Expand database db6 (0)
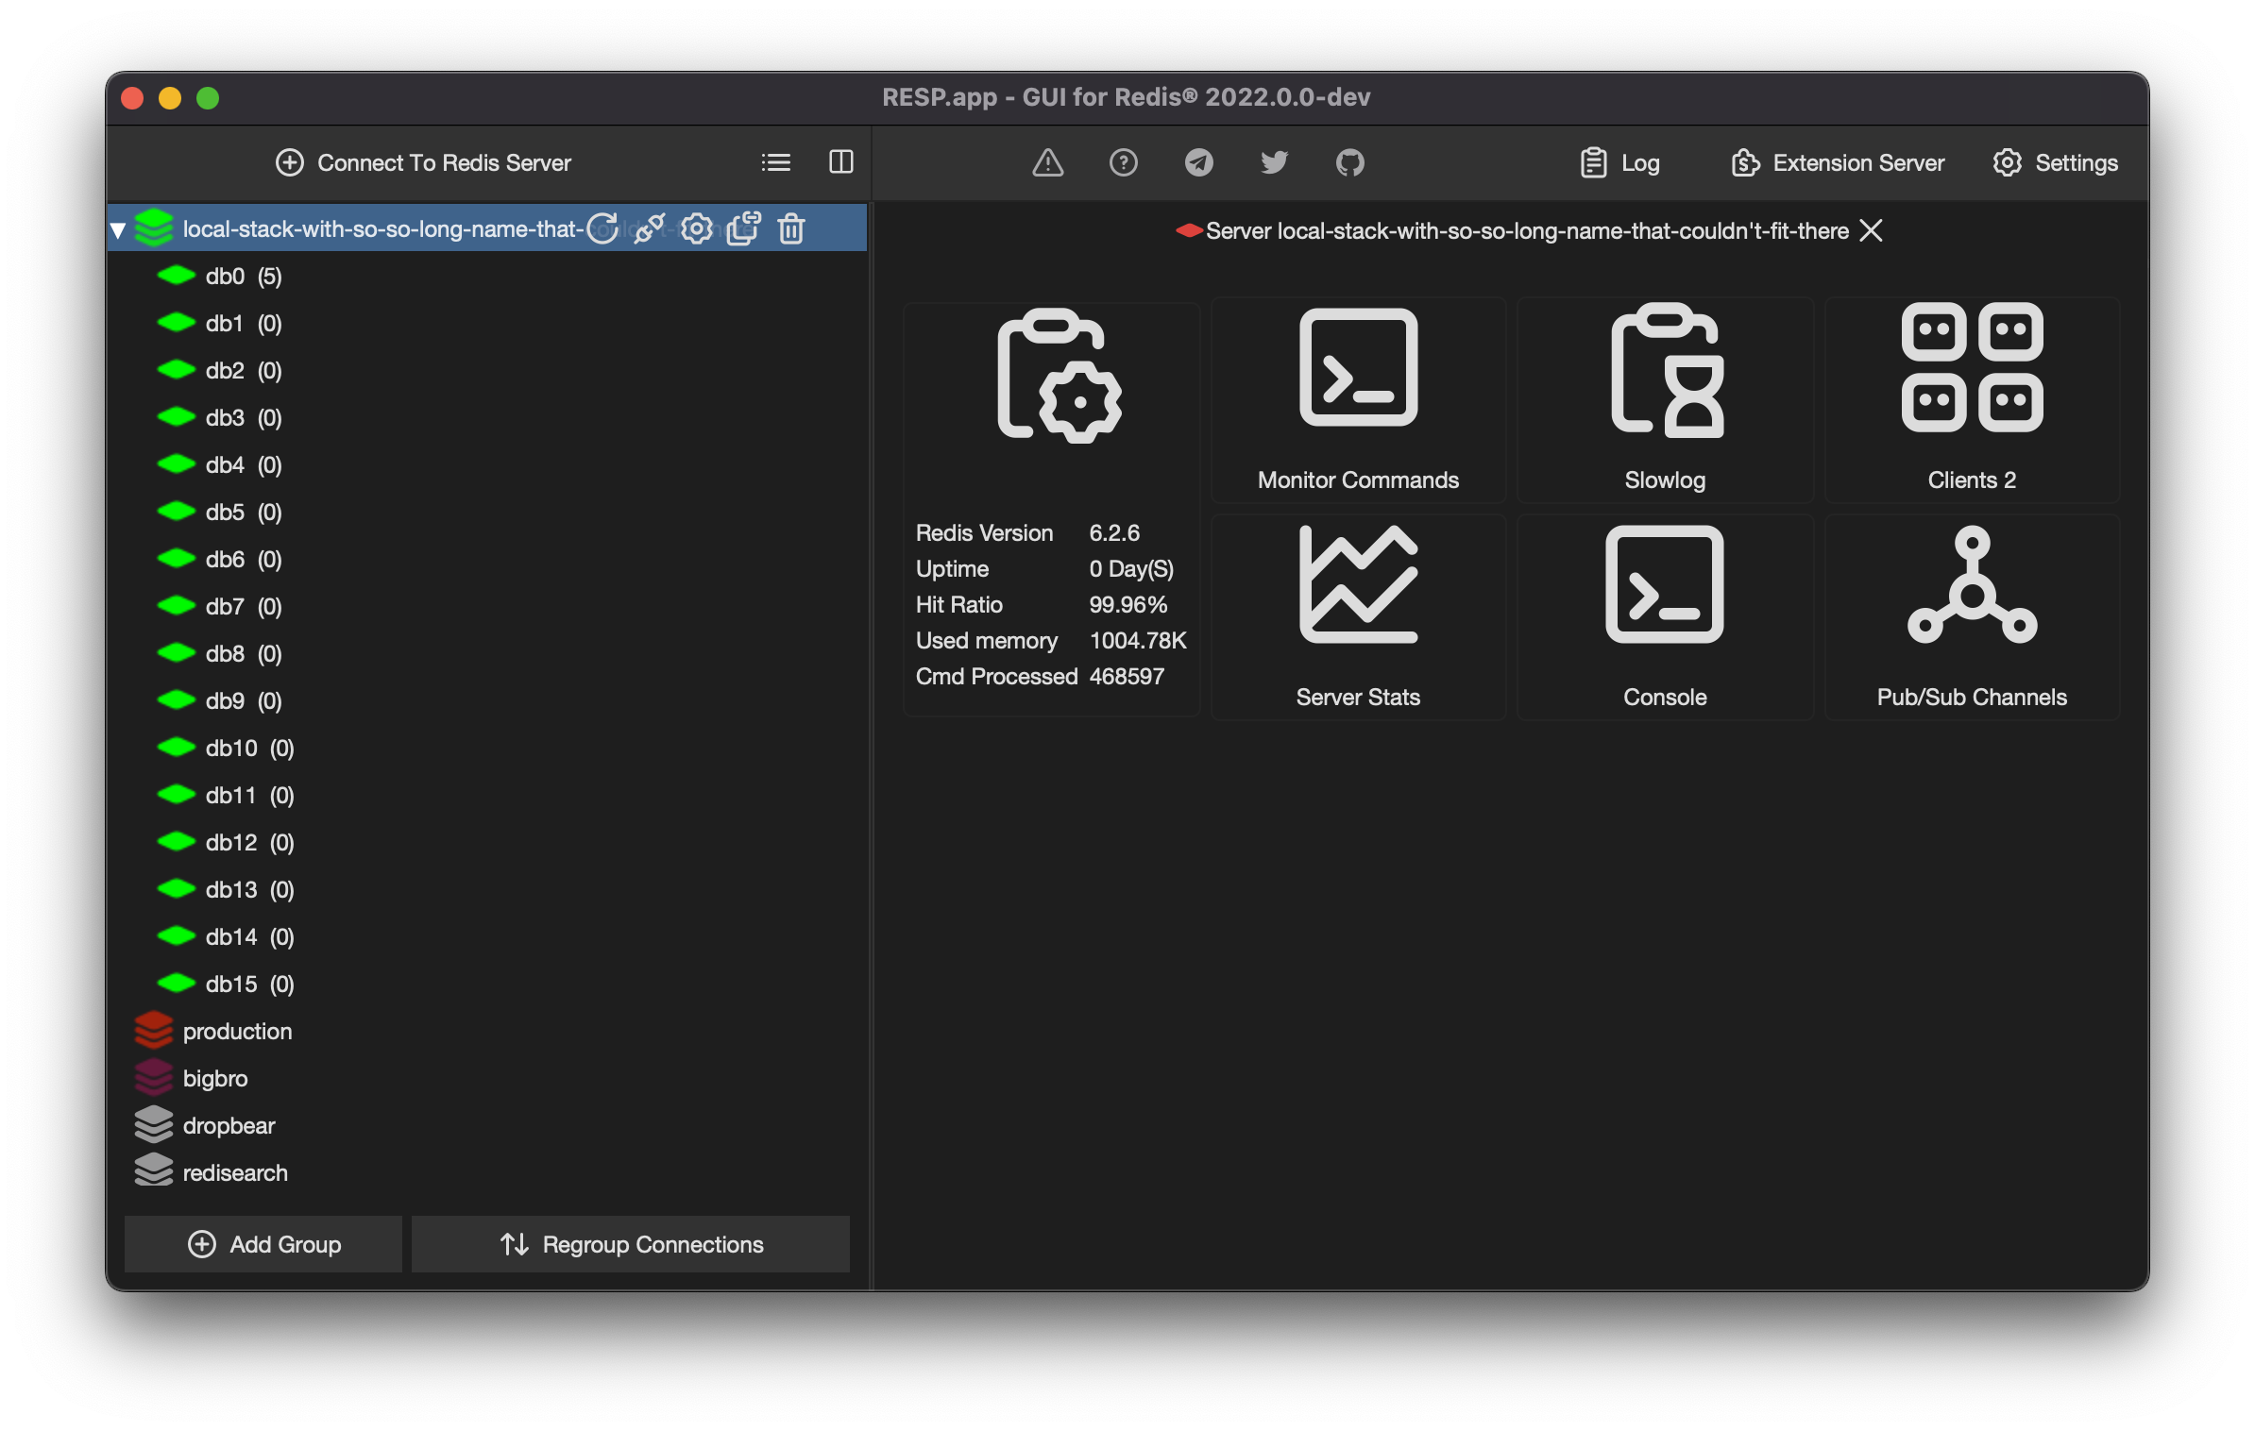The width and height of the screenshot is (2255, 1431). 487,559
